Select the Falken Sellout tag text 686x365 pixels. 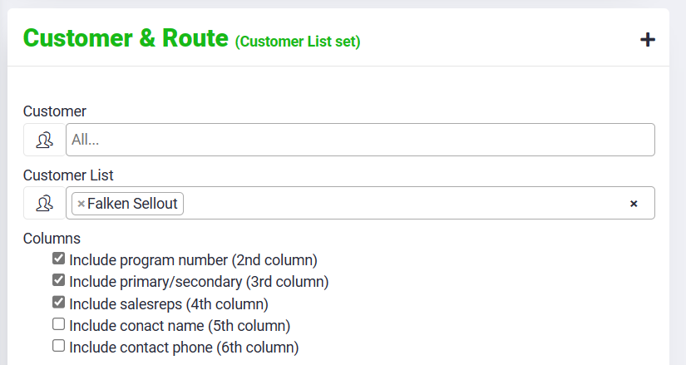pyautogui.click(x=133, y=204)
